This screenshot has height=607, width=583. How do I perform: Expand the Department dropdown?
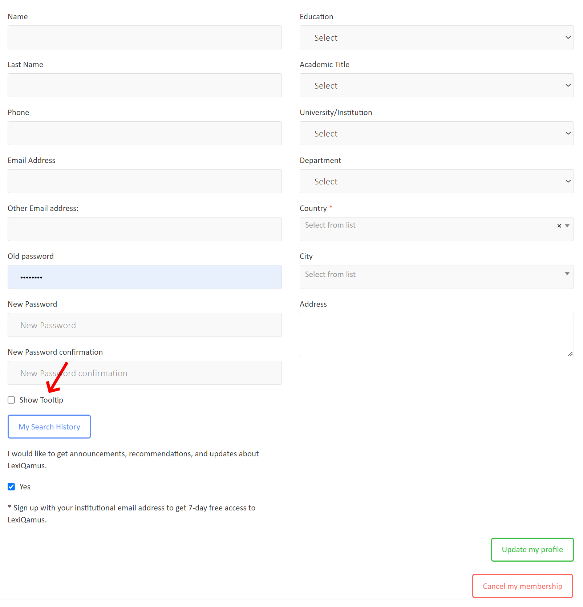pyautogui.click(x=436, y=181)
